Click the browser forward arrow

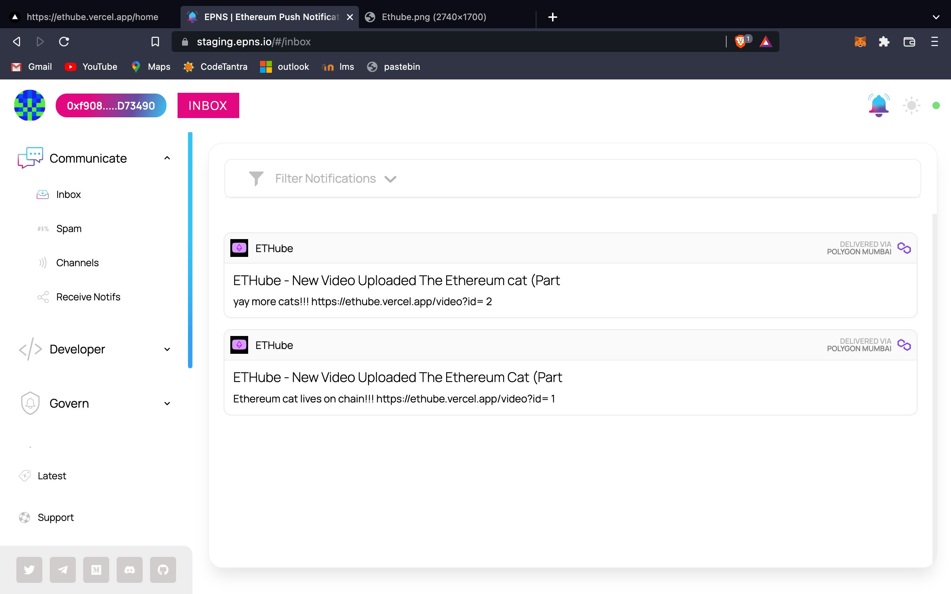click(x=40, y=42)
